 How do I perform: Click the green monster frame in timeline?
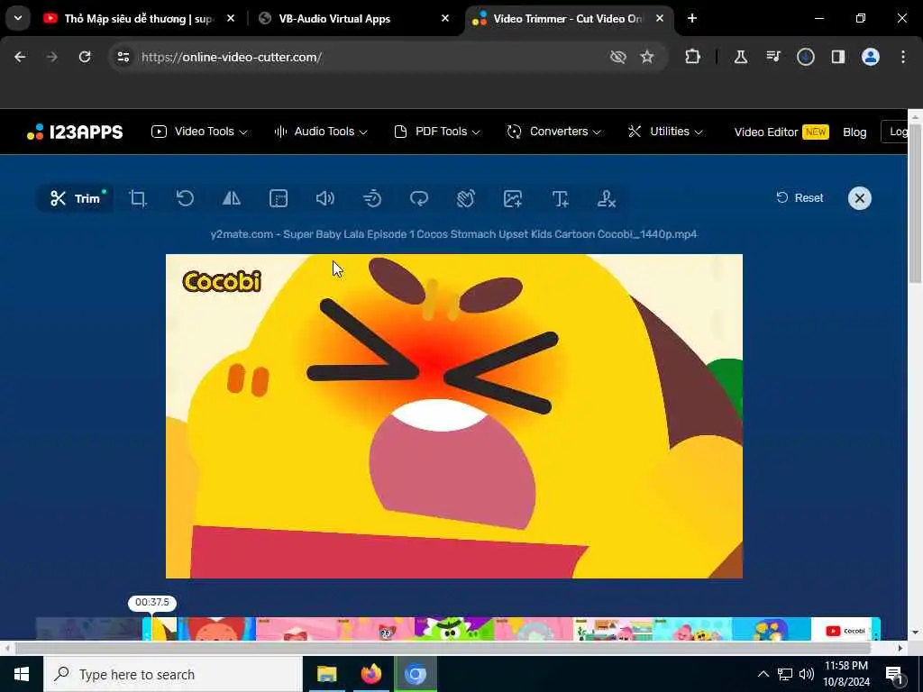(453, 628)
